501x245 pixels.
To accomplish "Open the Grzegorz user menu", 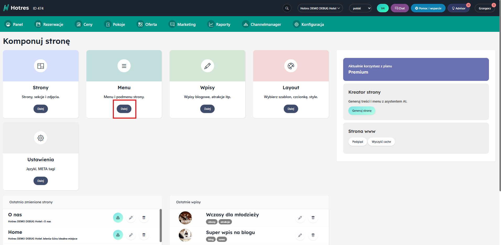I will (485, 8).
